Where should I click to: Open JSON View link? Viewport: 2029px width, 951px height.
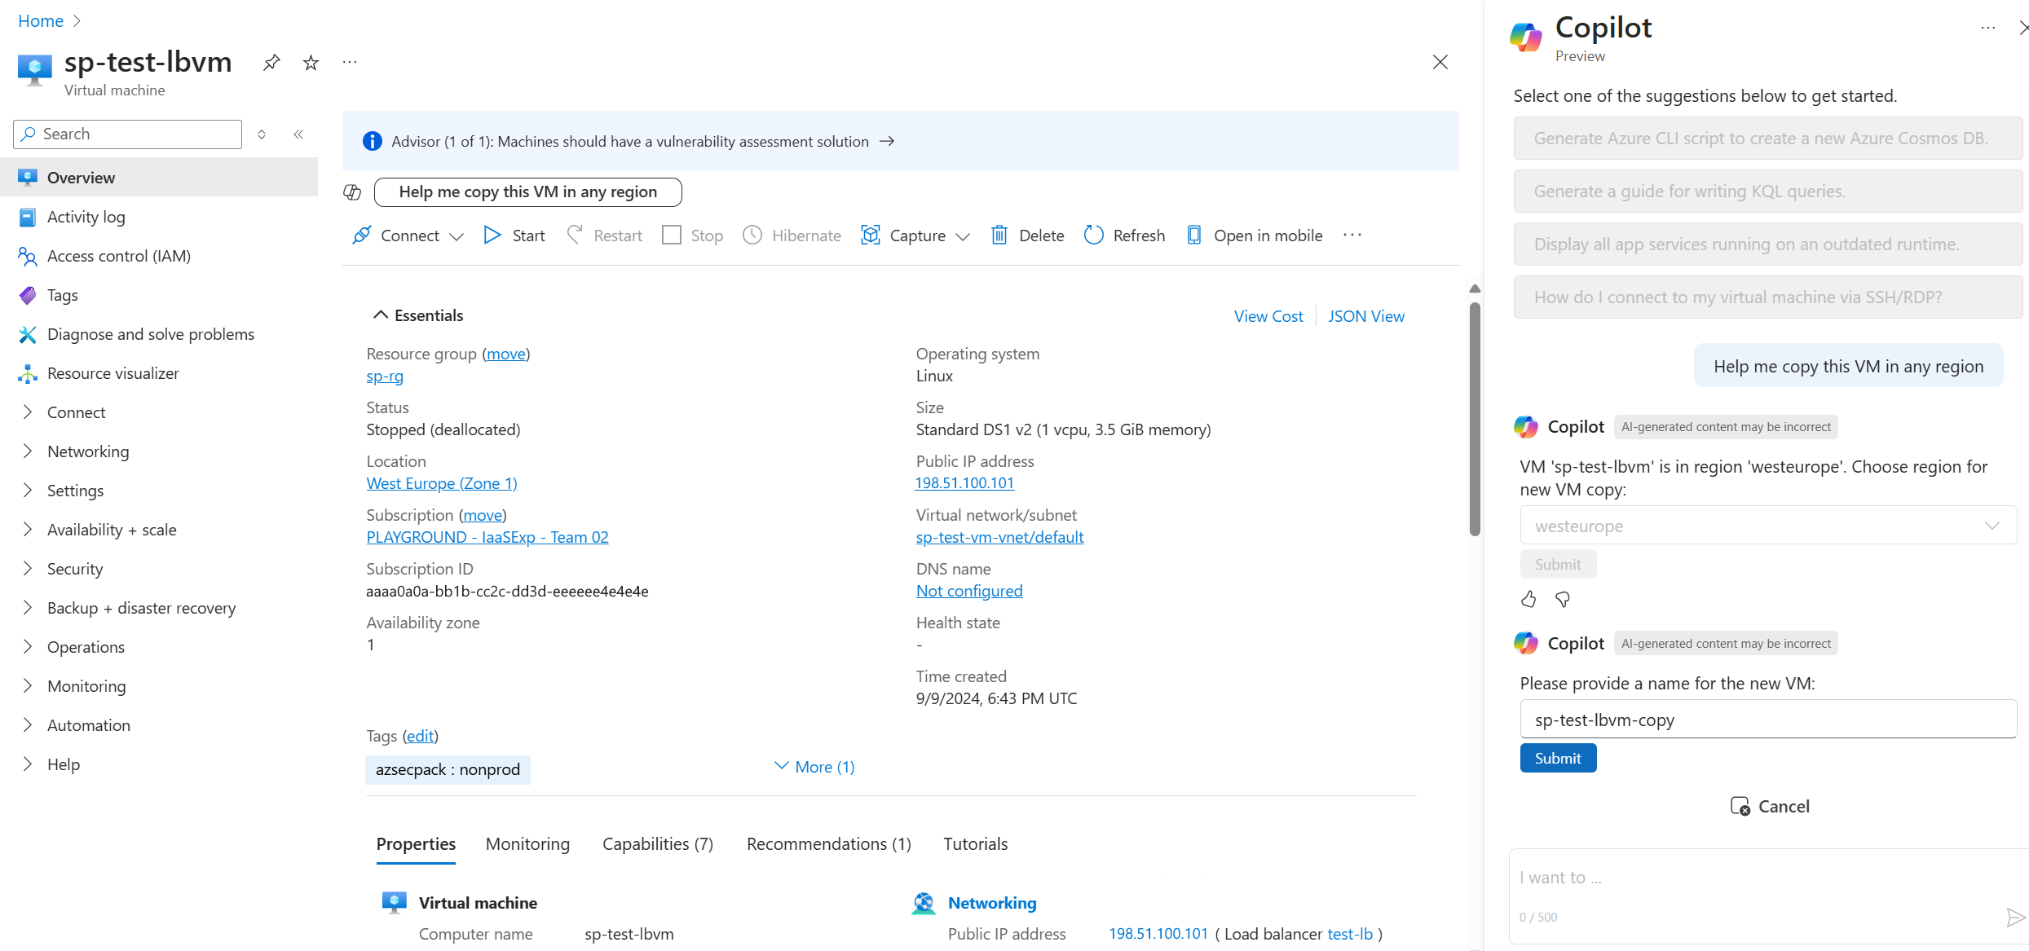[x=1366, y=316]
